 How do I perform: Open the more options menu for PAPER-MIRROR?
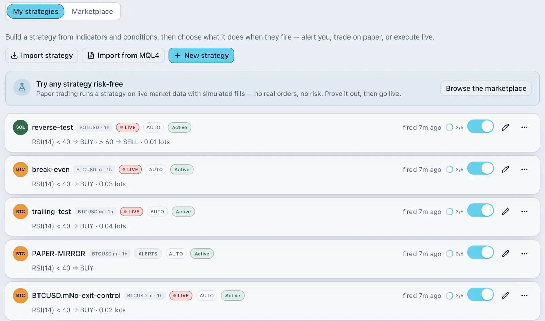click(x=524, y=254)
